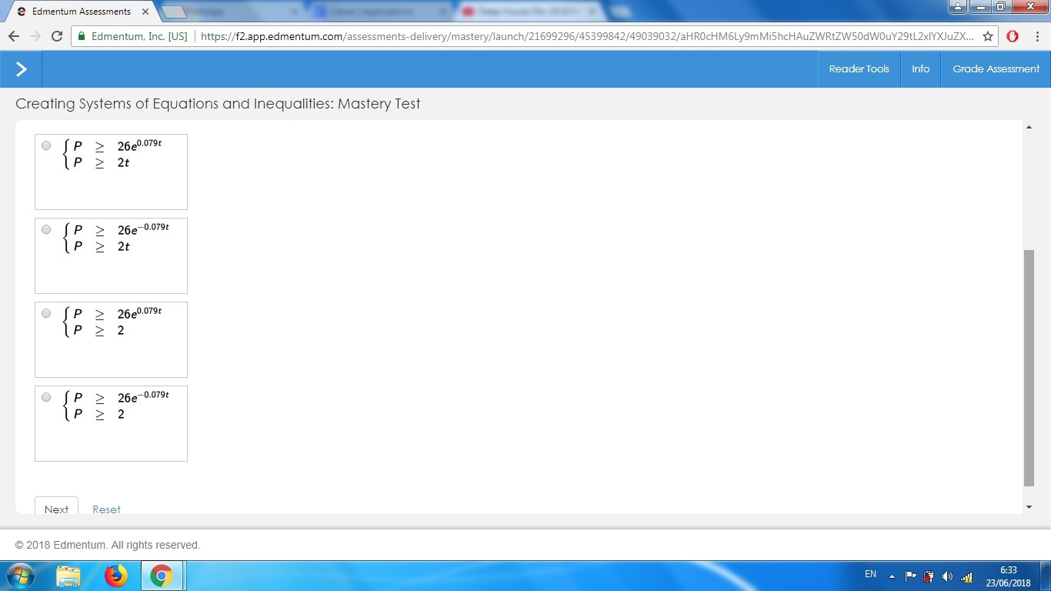This screenshot has width=1051, height=591.
Task: Select option P ≥ 26e^-0.079t and P ≥ 2t
Action: point(46,229)
